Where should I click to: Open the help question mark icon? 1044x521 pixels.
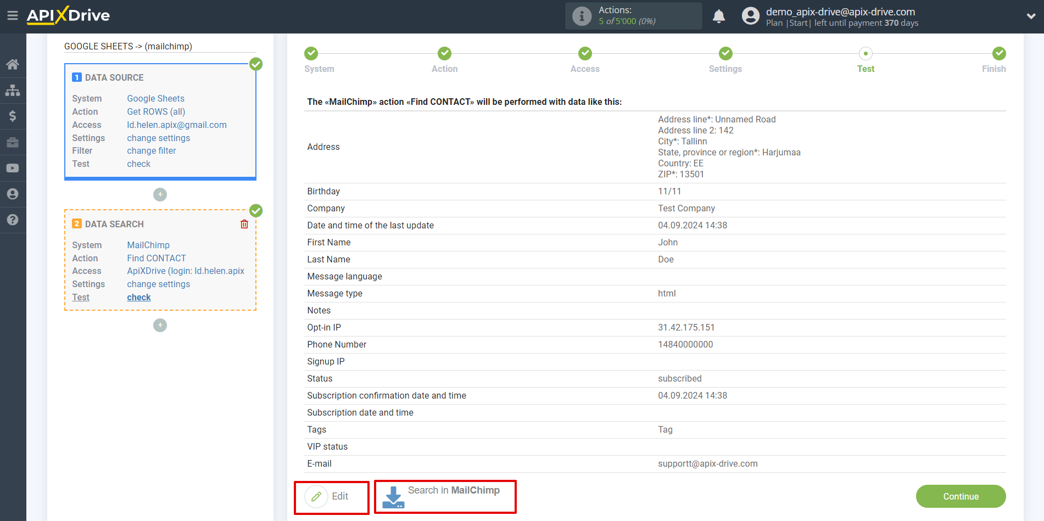13,220
